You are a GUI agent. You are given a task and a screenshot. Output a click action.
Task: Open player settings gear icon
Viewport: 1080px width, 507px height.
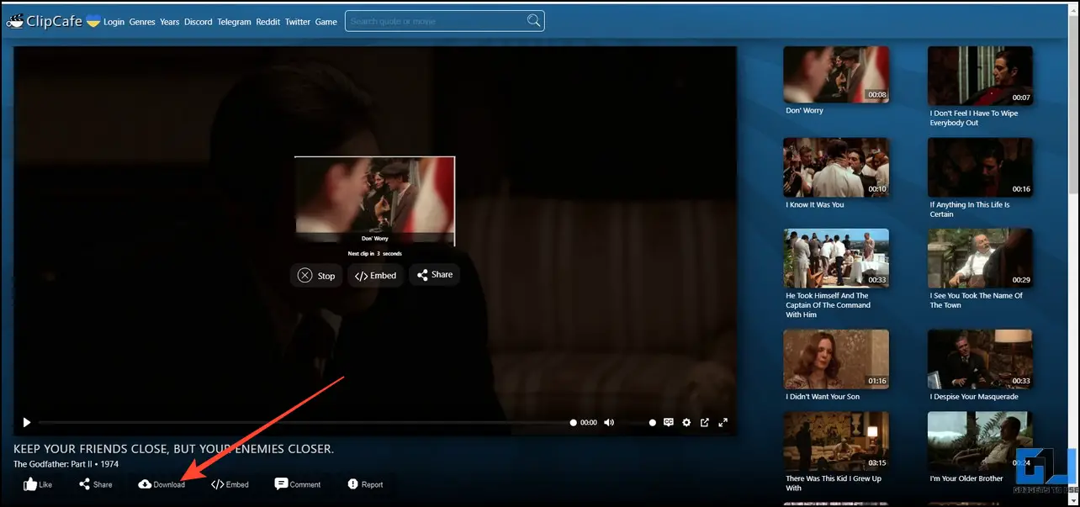[x=686, y=422]
